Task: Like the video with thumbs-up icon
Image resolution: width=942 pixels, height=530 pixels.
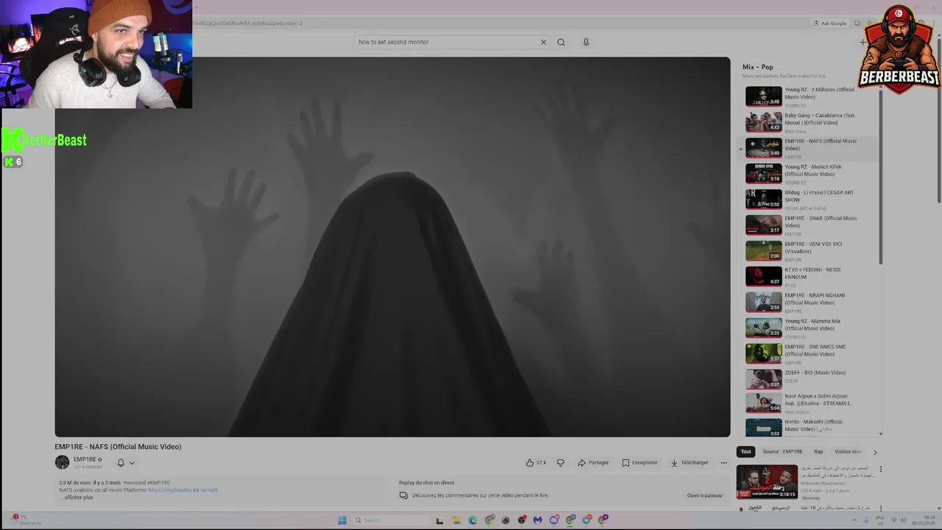Action: (536, 463)
